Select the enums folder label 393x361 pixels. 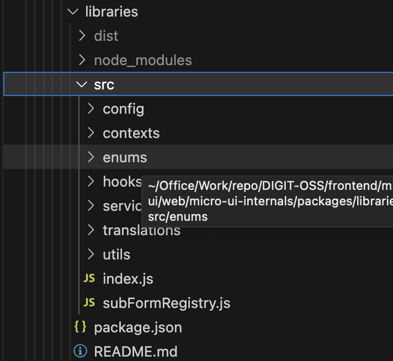pos(125,157)
